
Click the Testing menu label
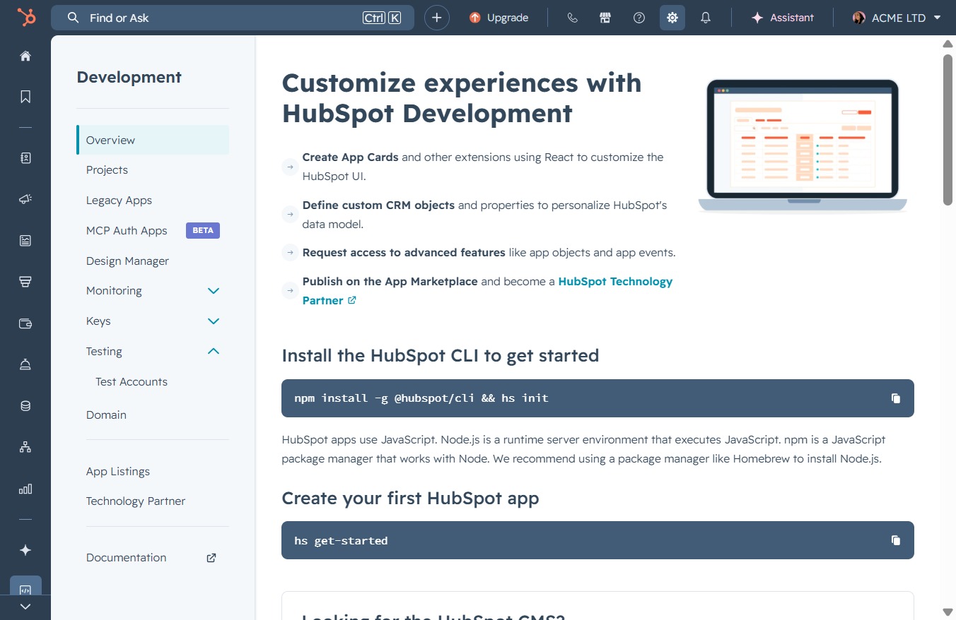104,352
